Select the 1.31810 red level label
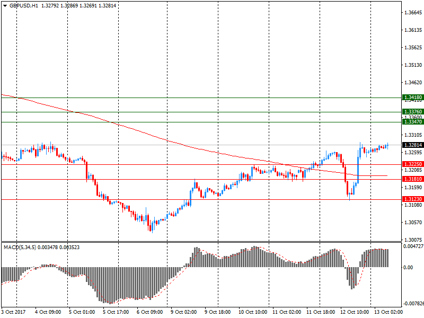Screen dimensions: 424x318 [x=413, y=179]
